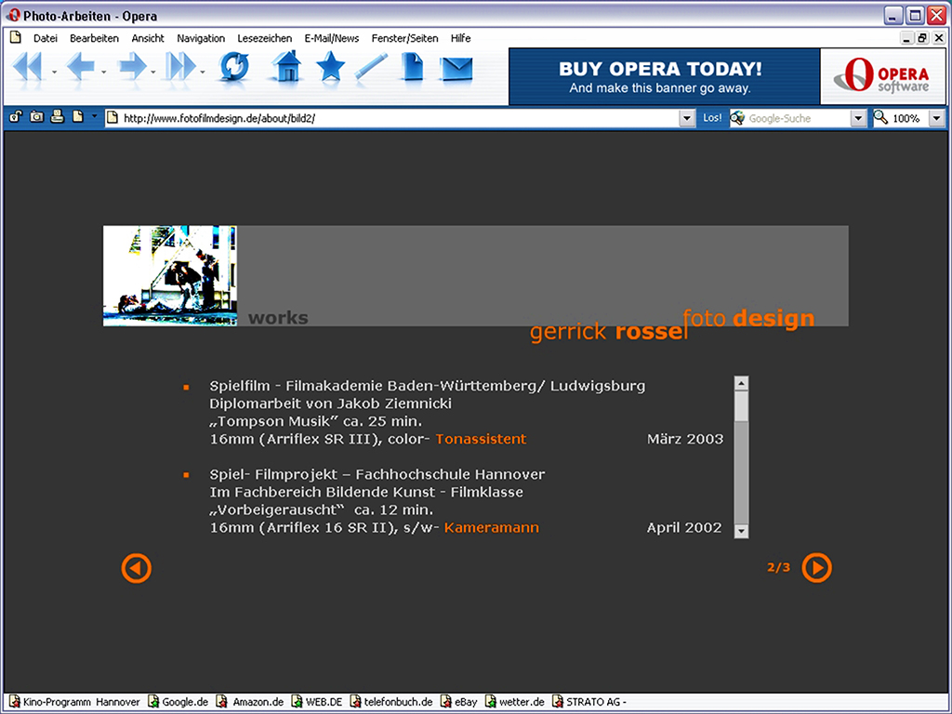Open the eBay bookmark
The width and height of the screenshot is (952, 714).
click(459, 702)
